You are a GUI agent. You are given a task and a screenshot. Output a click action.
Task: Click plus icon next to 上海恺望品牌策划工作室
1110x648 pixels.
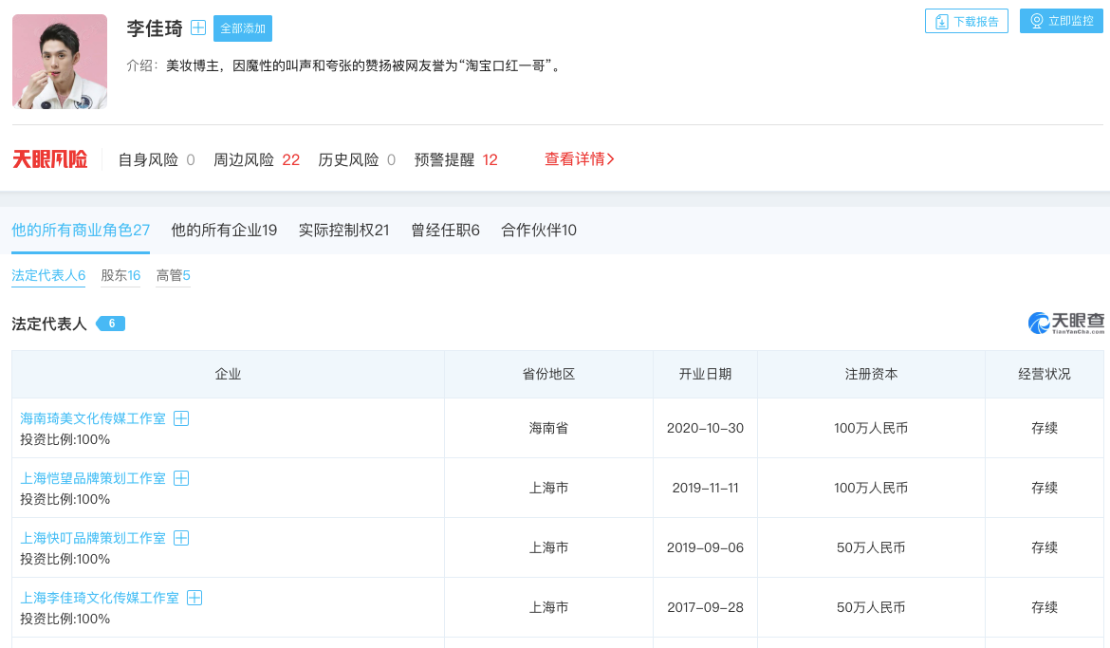pos(181,478)
